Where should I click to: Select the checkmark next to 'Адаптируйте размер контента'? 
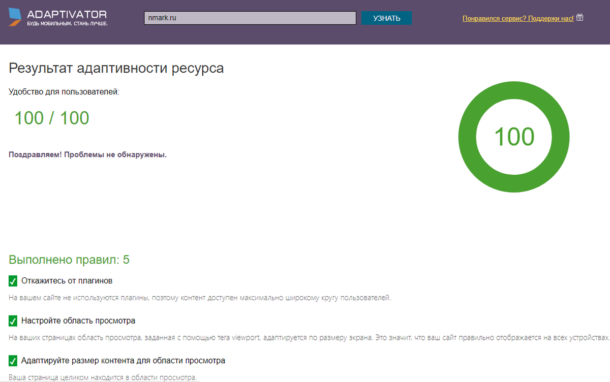click(x=13, y=360)
